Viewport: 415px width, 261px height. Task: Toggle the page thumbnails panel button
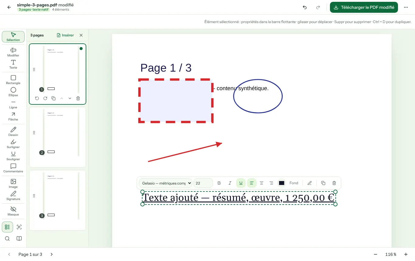(7, 227)
